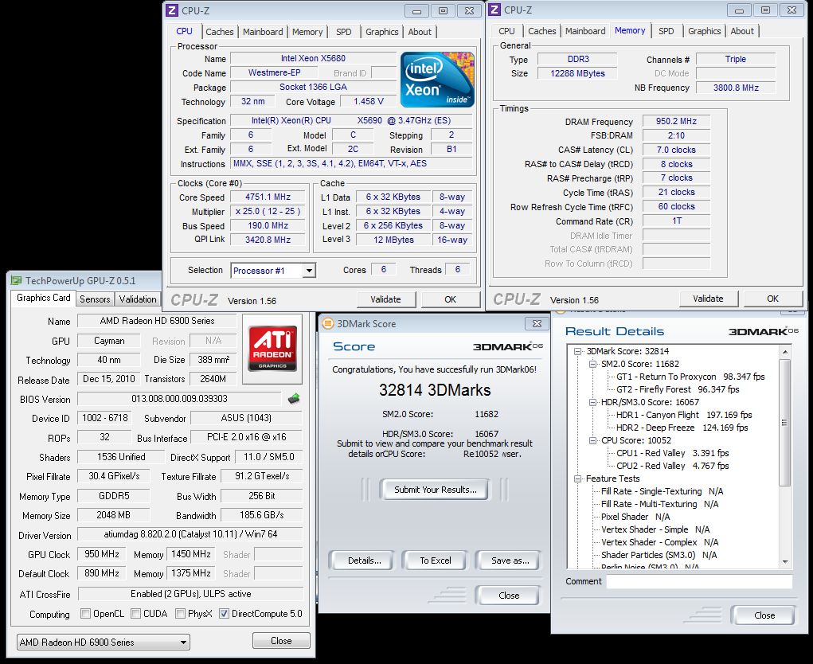Click the GPU-Z Name field AMD Radeon HD 6900
Screen dimensions: 813x664
(157, 321)
